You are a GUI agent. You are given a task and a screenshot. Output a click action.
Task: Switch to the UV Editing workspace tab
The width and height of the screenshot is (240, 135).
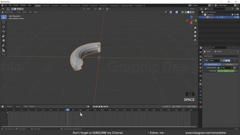coord(64,6)
